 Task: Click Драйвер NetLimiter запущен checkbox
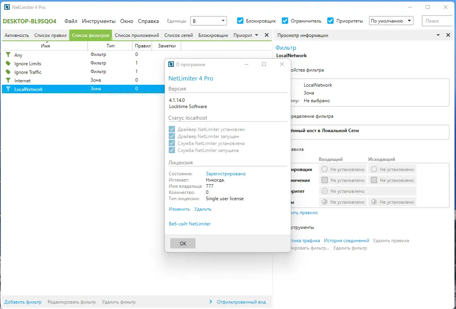(172, 136)
